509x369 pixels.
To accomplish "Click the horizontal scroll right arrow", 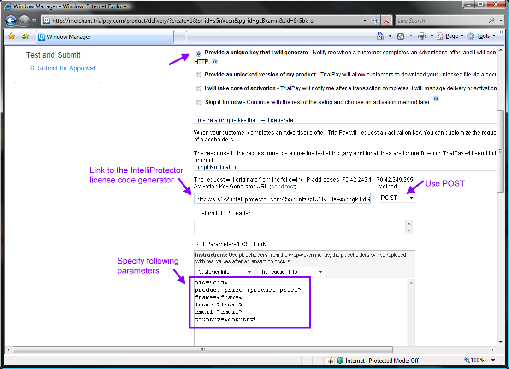I will (492, 350).
